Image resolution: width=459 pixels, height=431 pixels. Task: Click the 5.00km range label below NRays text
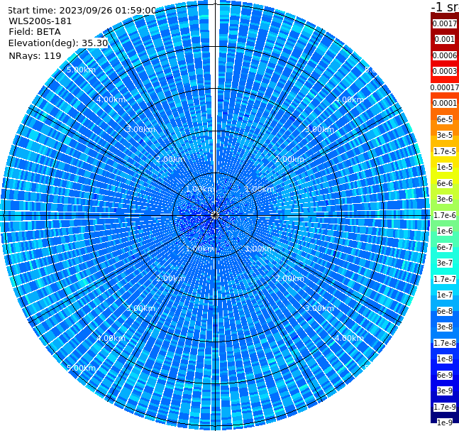tap(81, 70)
